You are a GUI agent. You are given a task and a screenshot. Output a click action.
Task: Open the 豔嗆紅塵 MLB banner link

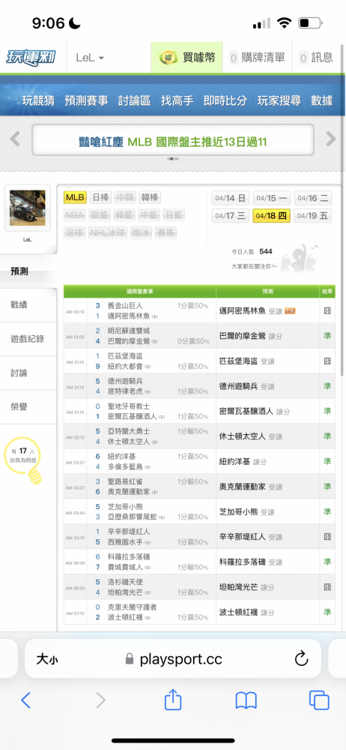[173, 142]
